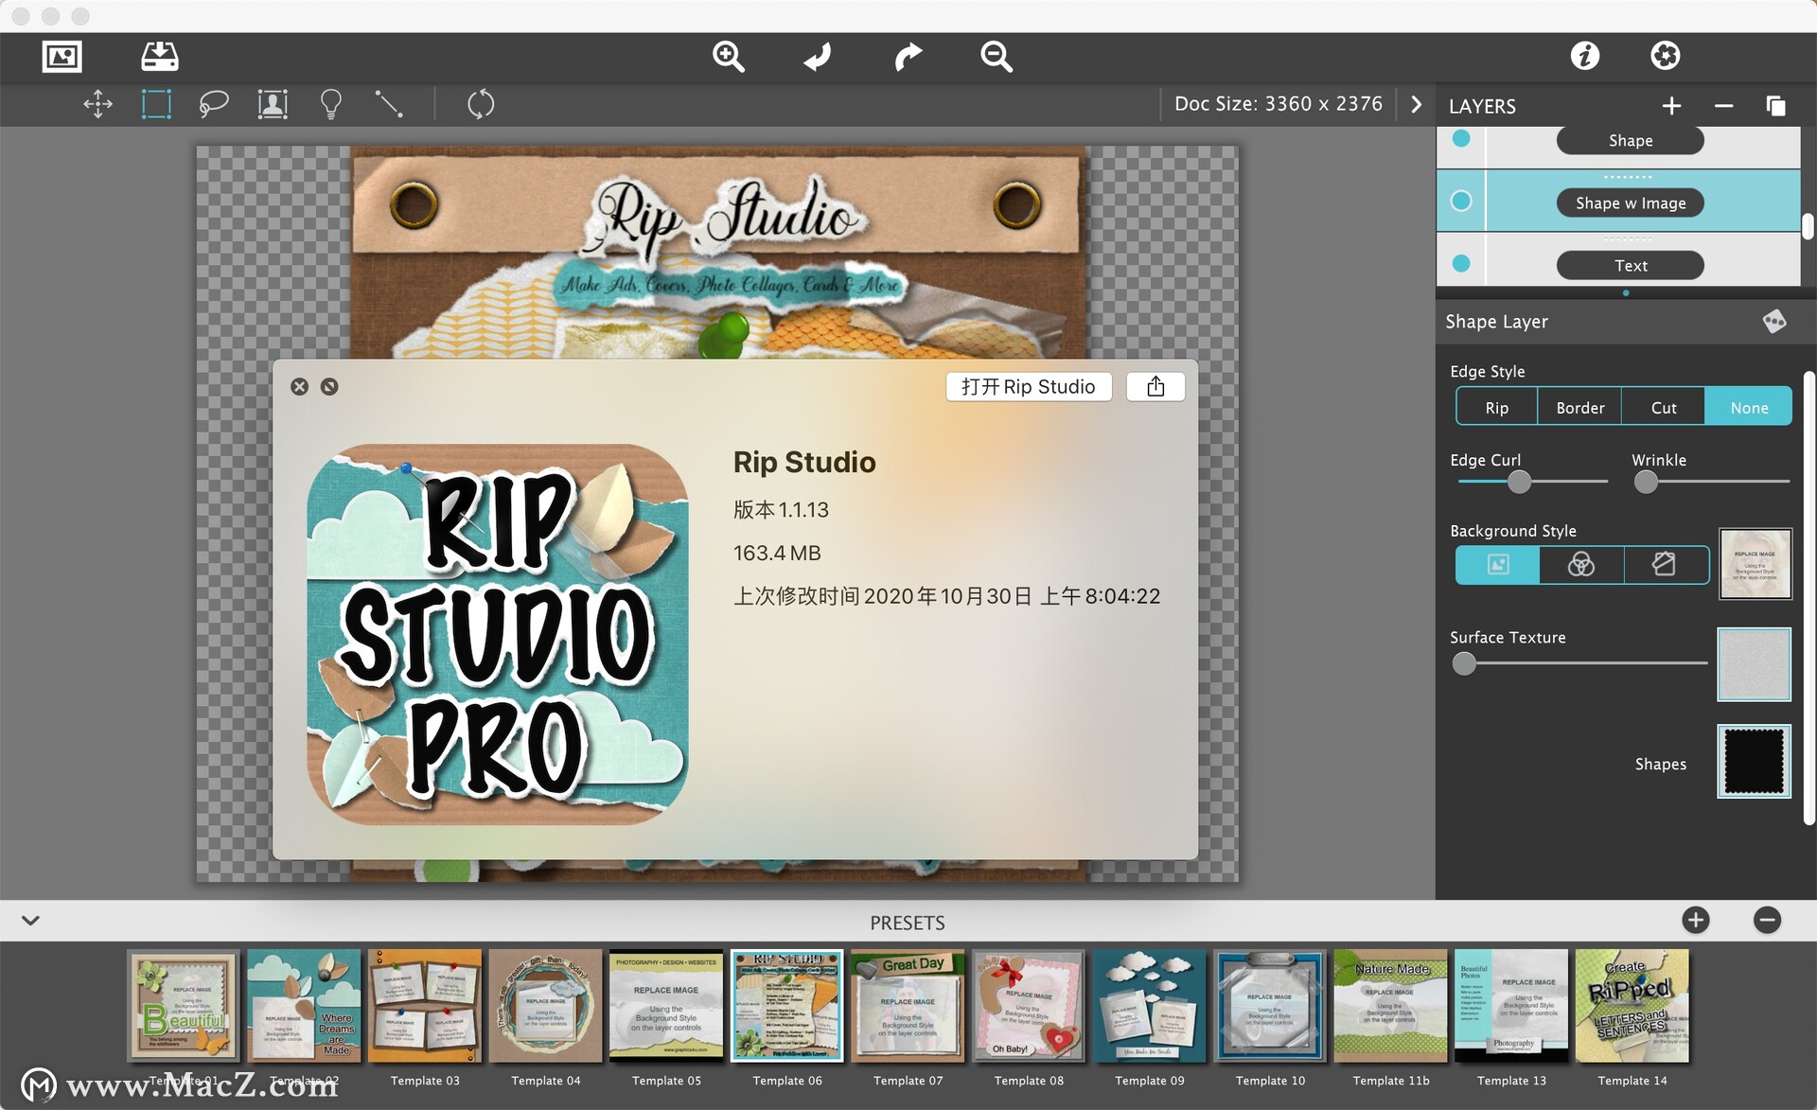Viewport: 1817px width, 1110px height.
Task: Add a preset with the plus button
Action: pos(1696,920)
